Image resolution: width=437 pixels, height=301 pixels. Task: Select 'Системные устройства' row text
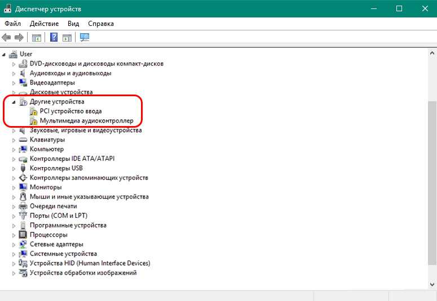[63, 253]
